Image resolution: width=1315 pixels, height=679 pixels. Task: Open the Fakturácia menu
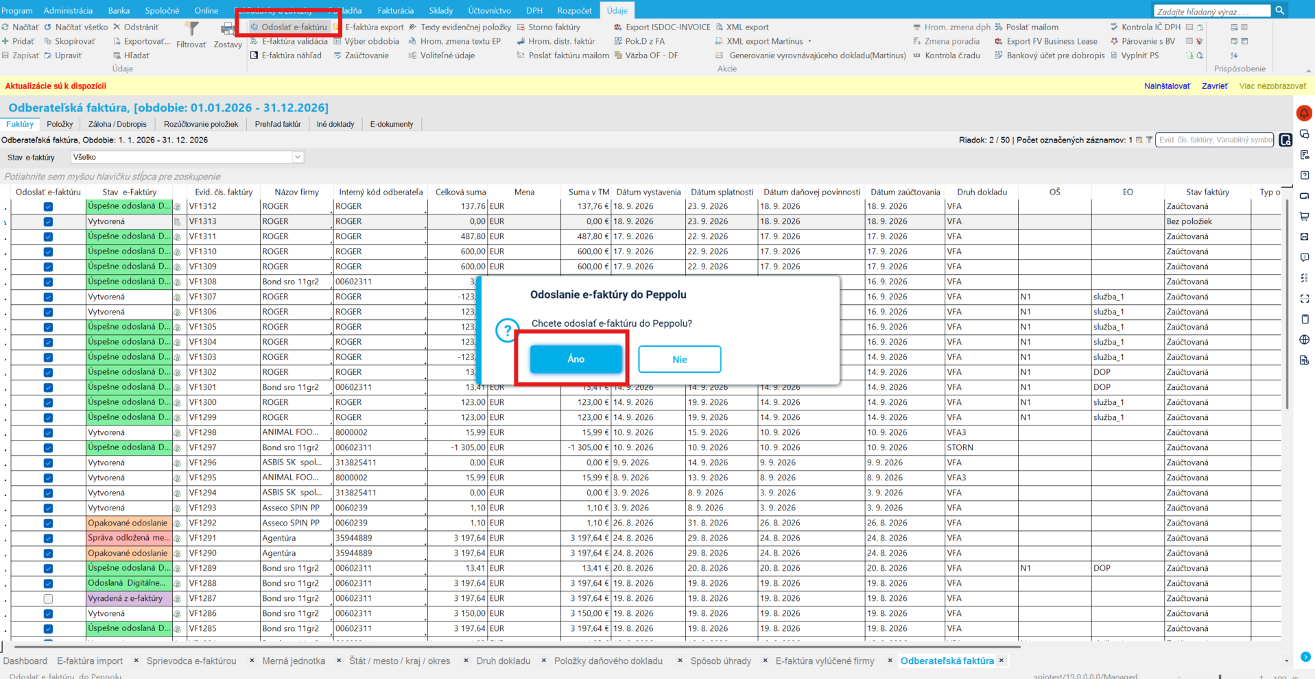tap(395, 10)
